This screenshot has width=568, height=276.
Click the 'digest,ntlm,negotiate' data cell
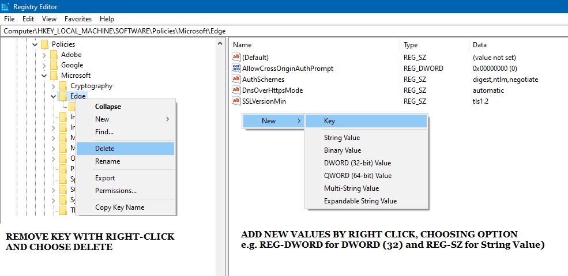505,79
